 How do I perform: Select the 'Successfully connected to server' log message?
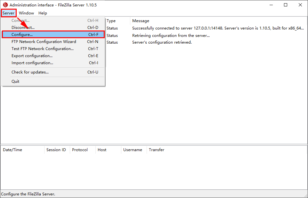218,28
